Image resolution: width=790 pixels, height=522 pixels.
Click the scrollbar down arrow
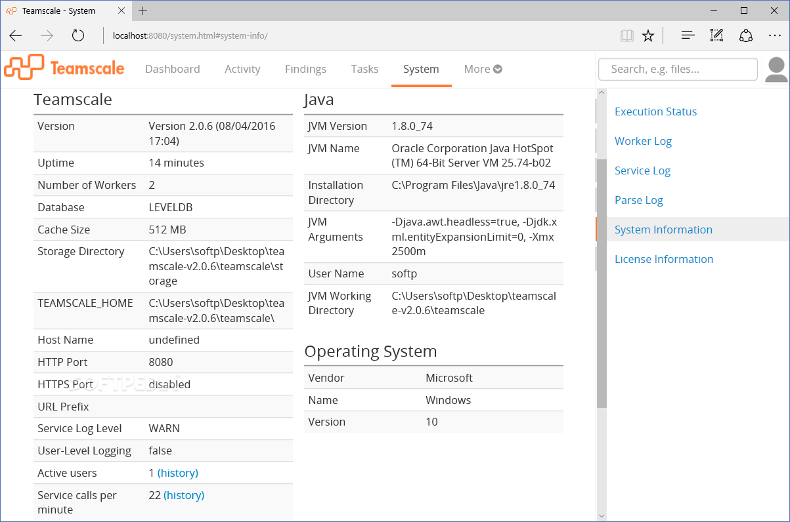pos(602,516)
